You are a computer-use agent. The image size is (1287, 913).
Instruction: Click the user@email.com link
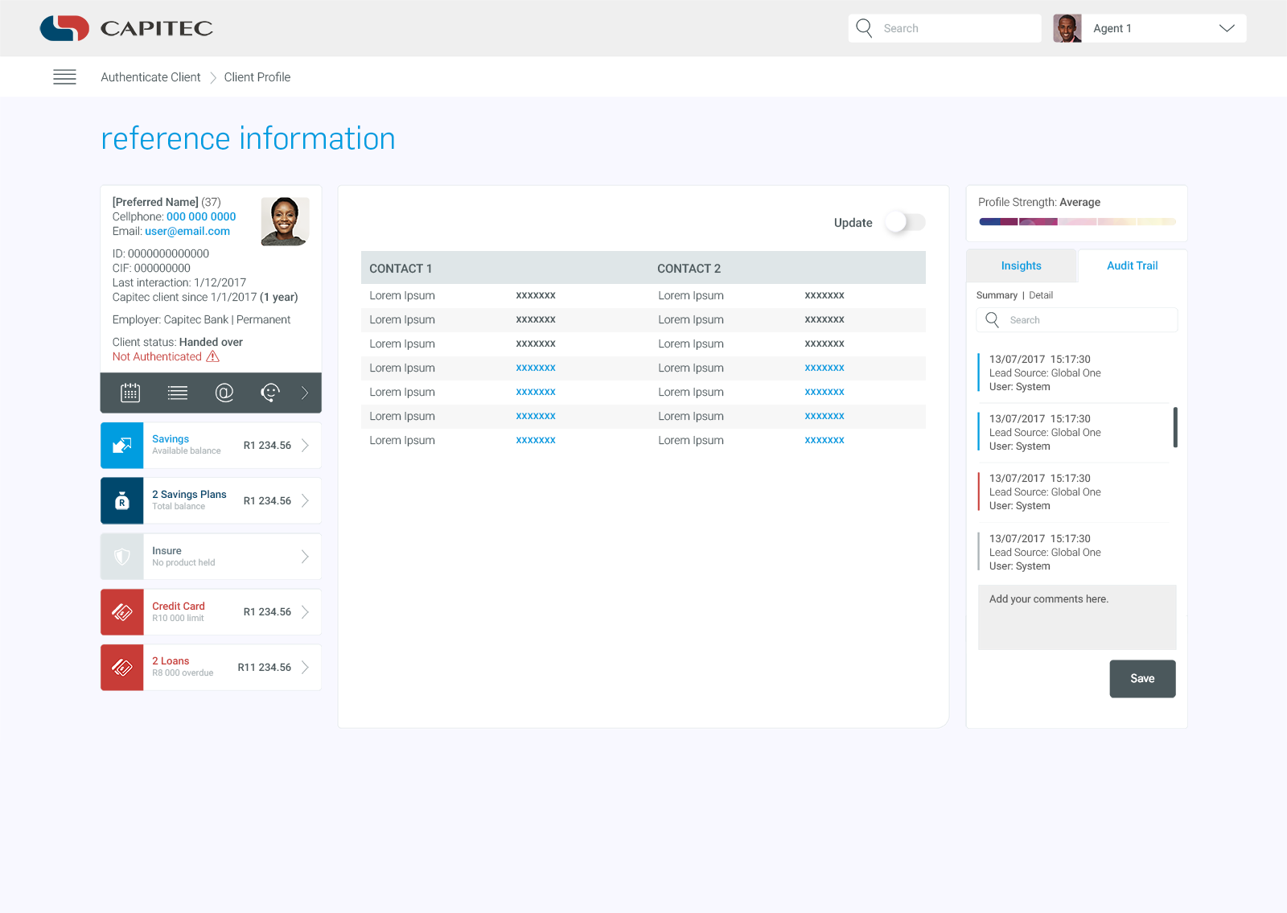(x=187, y=231)
